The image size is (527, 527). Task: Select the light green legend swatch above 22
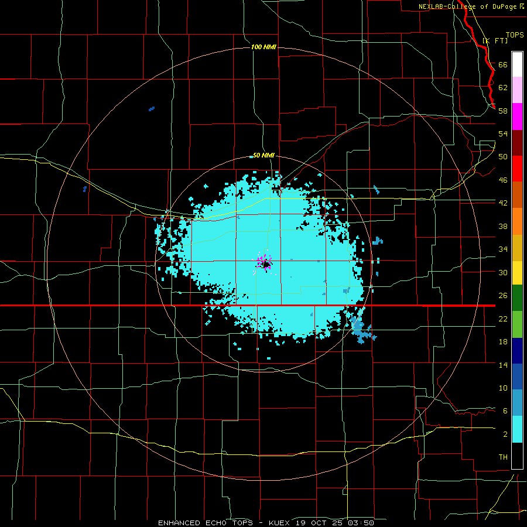point(517,324)
